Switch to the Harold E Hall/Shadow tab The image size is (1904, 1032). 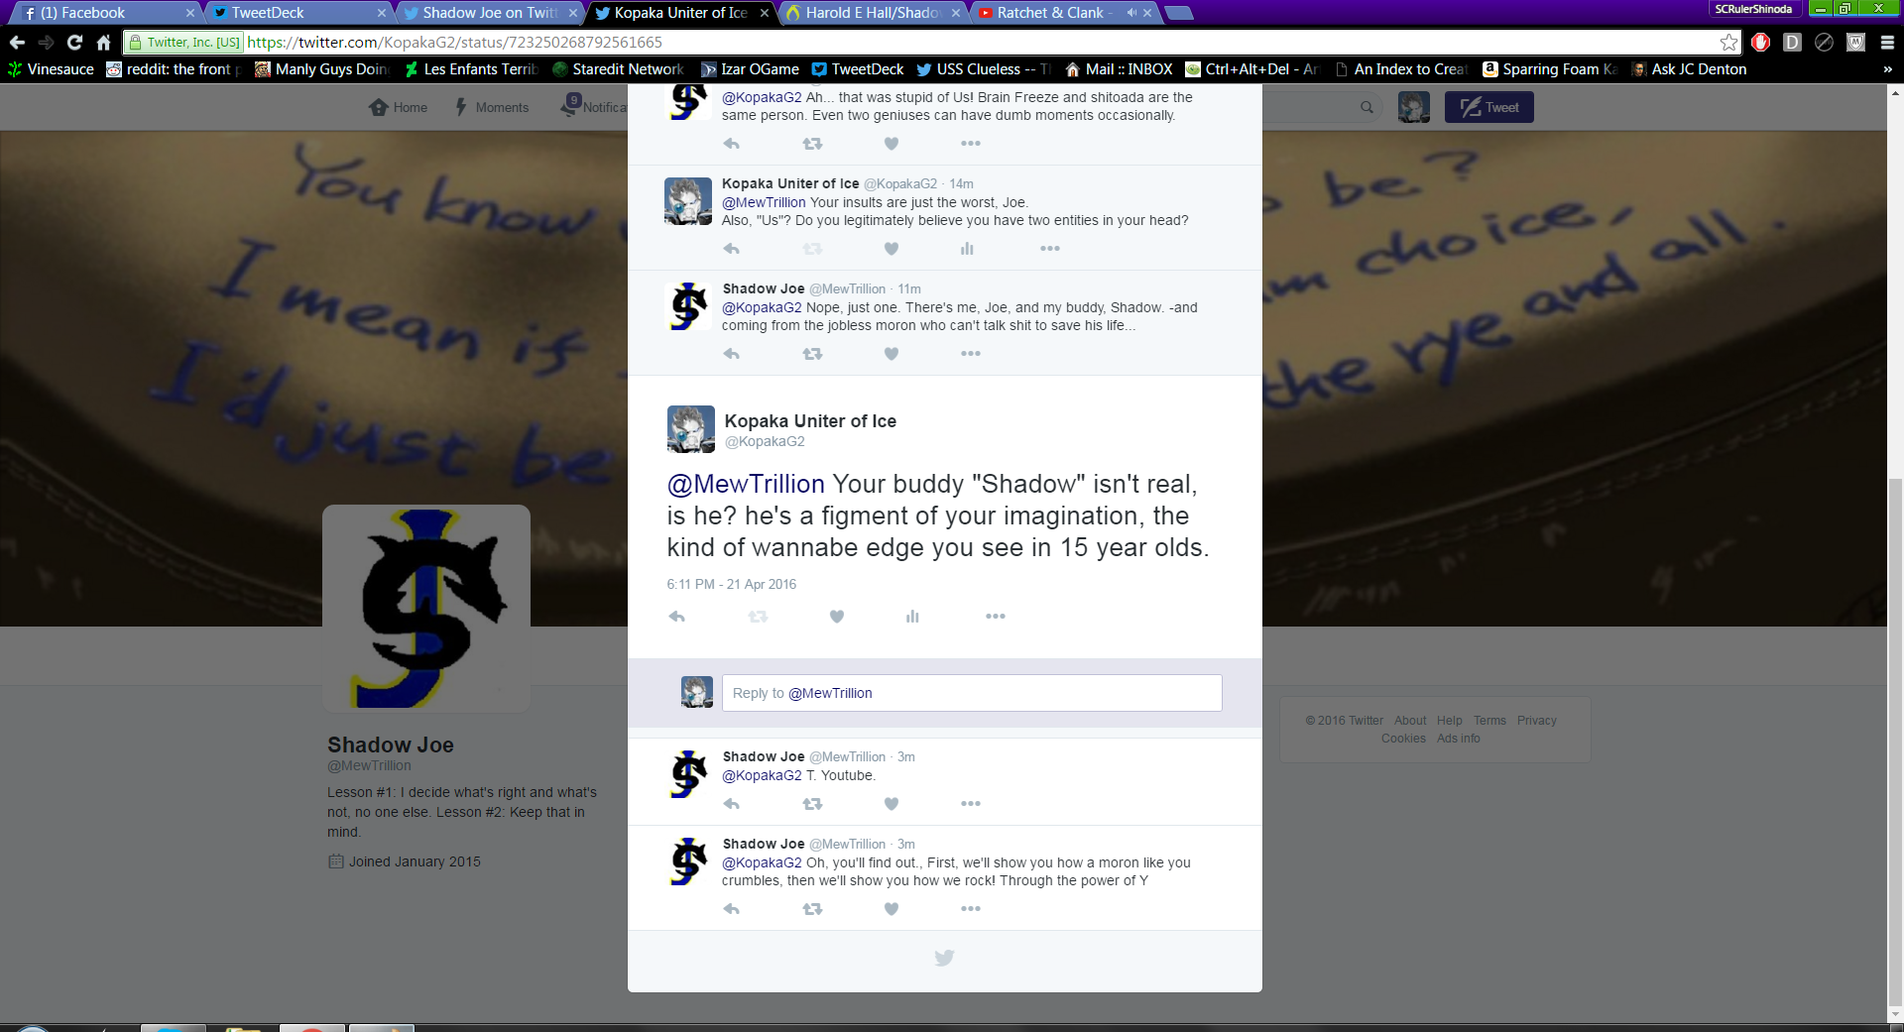873,13
